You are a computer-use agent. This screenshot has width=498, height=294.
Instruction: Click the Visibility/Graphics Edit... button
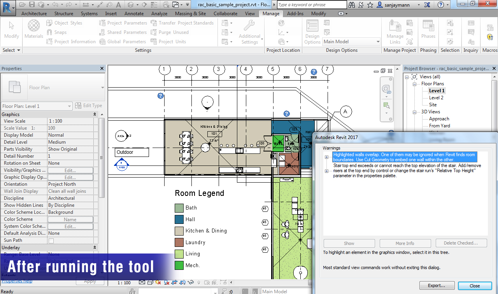(70, 170)
